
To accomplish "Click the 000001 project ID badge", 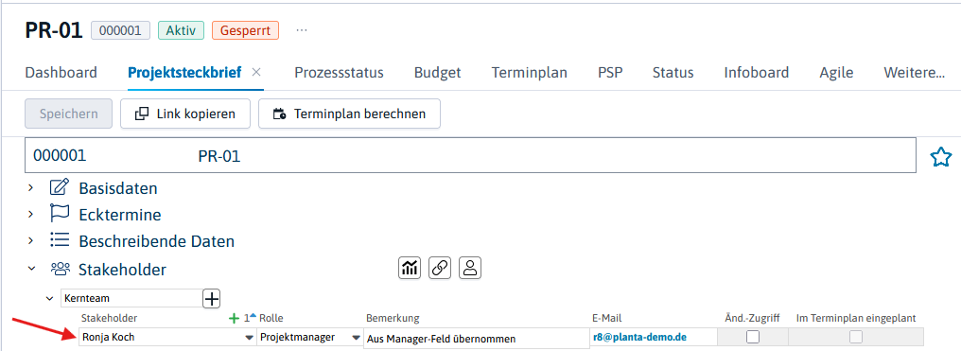I will (x=120, y=30).
